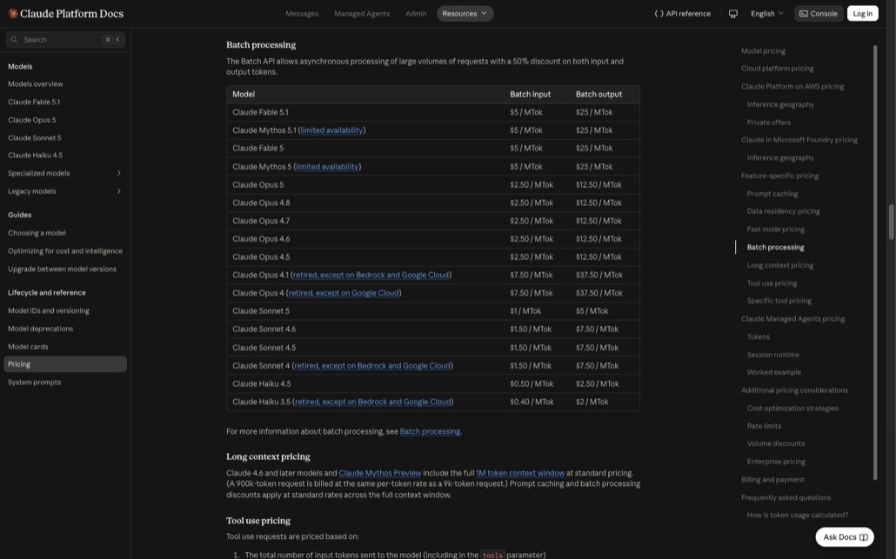Click the API reference braces icon

tap(659, 14)
